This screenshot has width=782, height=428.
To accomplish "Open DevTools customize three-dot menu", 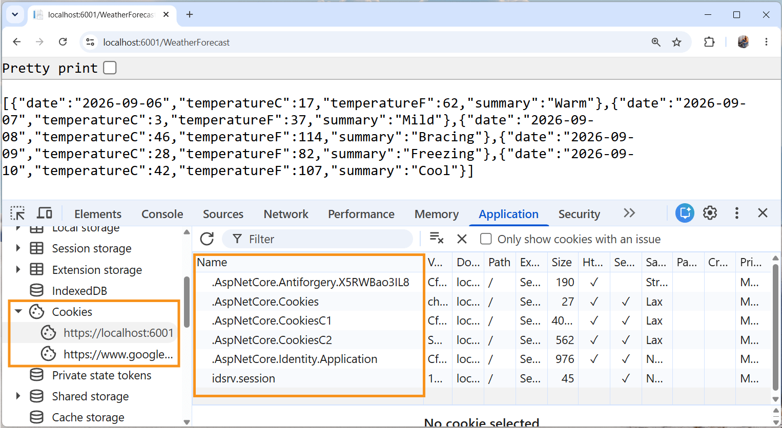I will 737,213.
